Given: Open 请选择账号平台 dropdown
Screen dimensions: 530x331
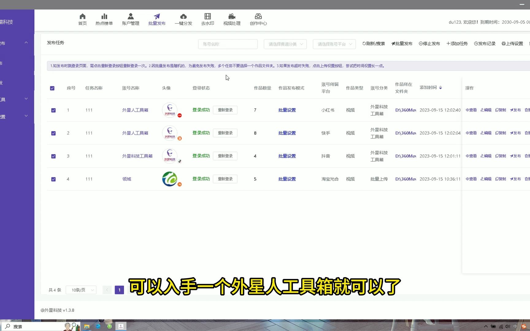Looking at the screenshot, I should (x=334, y=44).
